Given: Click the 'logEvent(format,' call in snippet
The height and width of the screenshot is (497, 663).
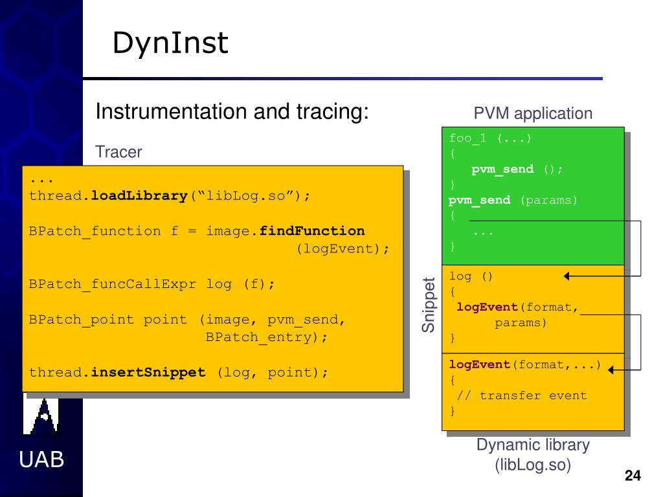Looking at the screenshot, I should pyautogui.click(x=517, y=307).
